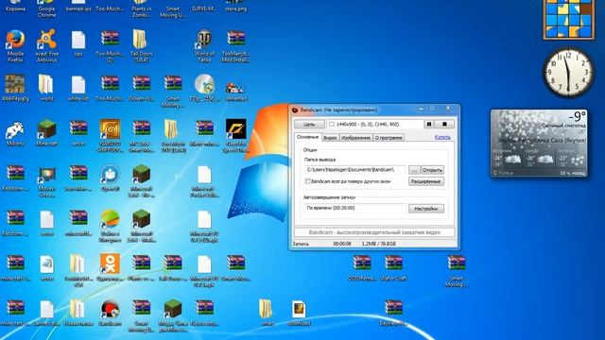Screen dimensions: 605x340
Task: Click the small square icon beside 1440x900
Action: coord(331,124)
